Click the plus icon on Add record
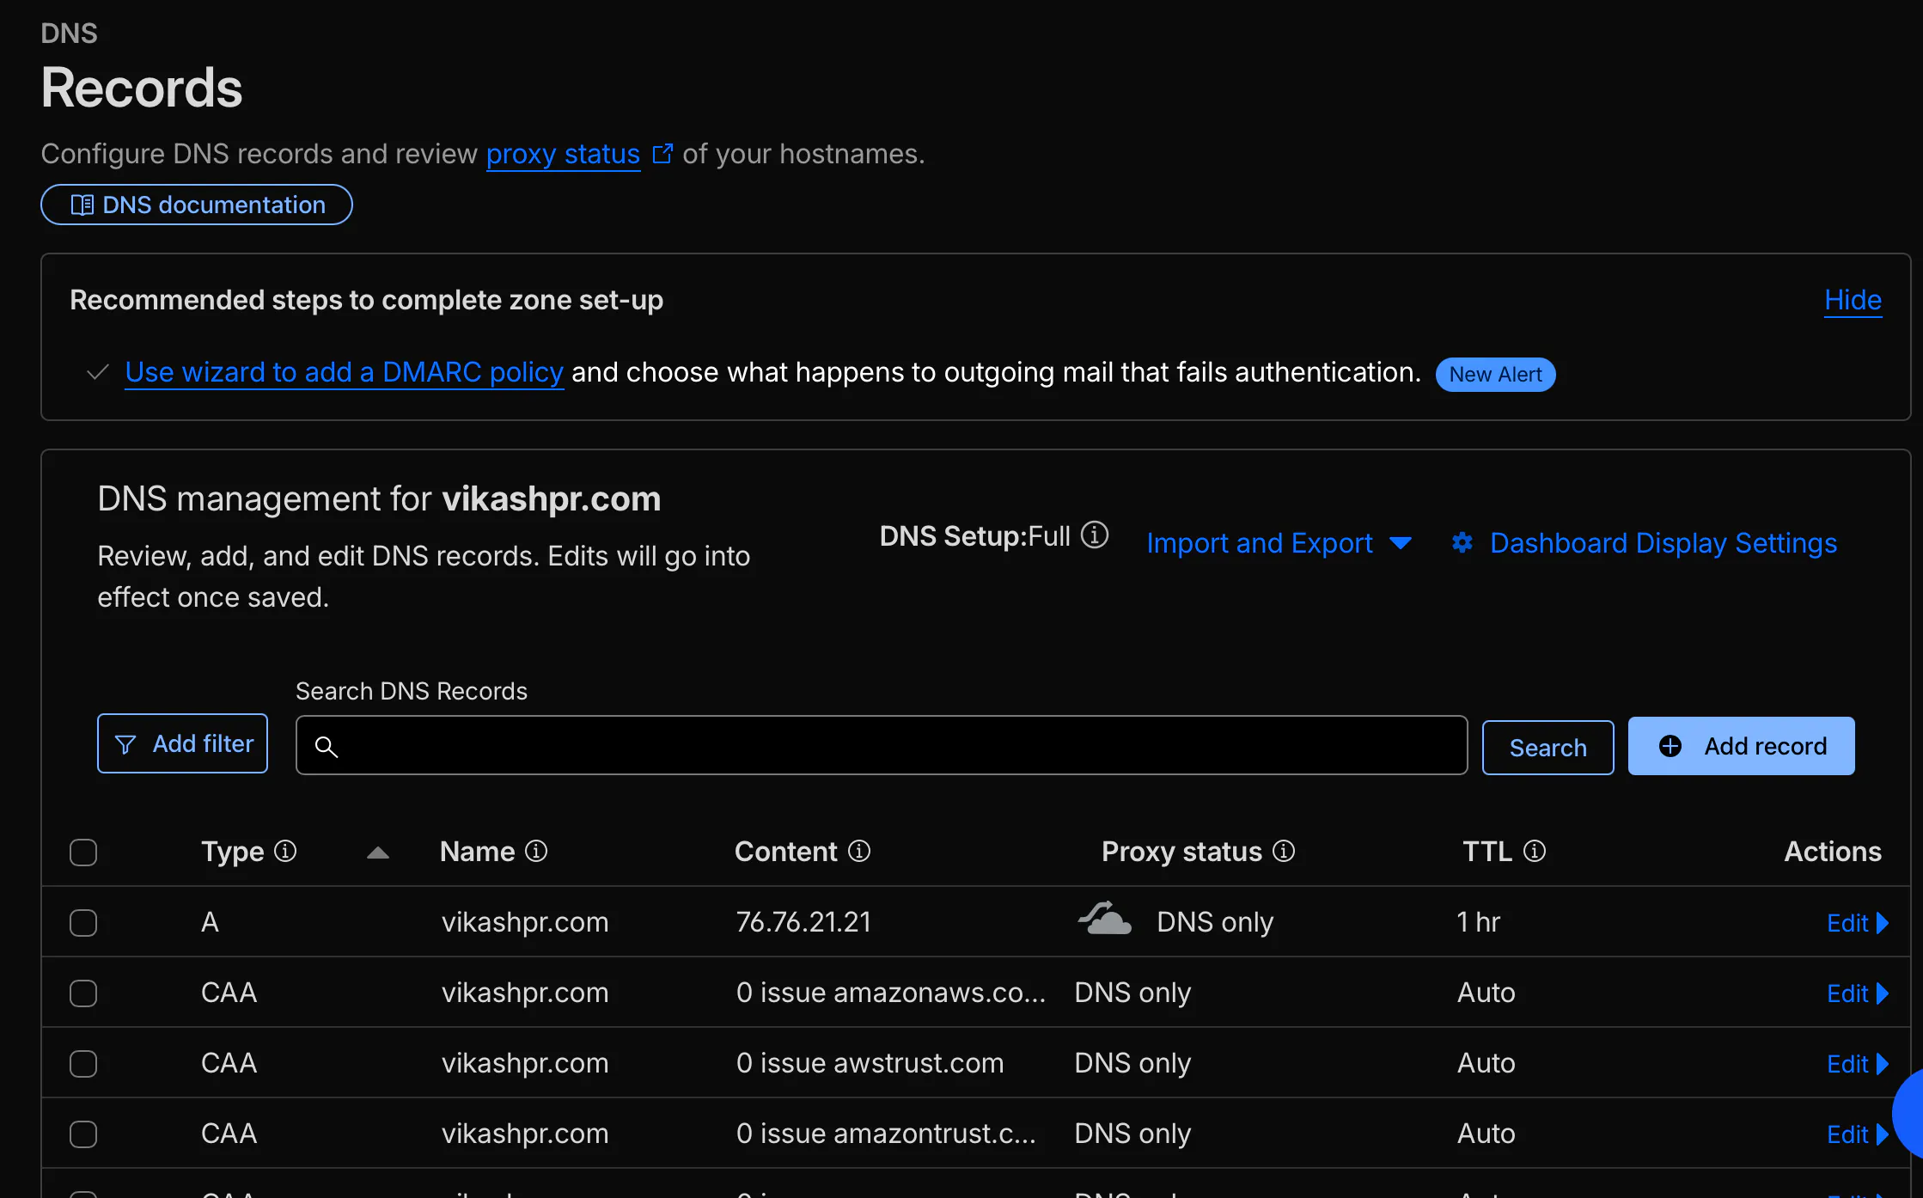Image resolution: width=1923 pixels, height=1198 pixels. click(x=1670, y=746)
